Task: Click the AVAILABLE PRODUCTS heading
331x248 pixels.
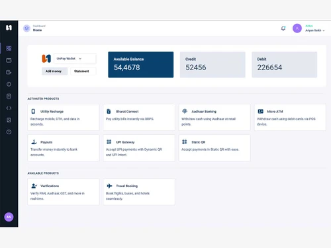Action: coord(43,173)
